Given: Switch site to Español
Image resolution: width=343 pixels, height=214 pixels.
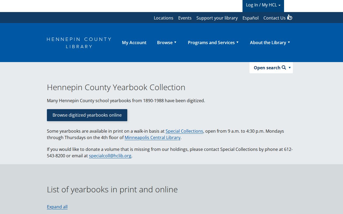Looking at the screenshot, I should [251, 18].
